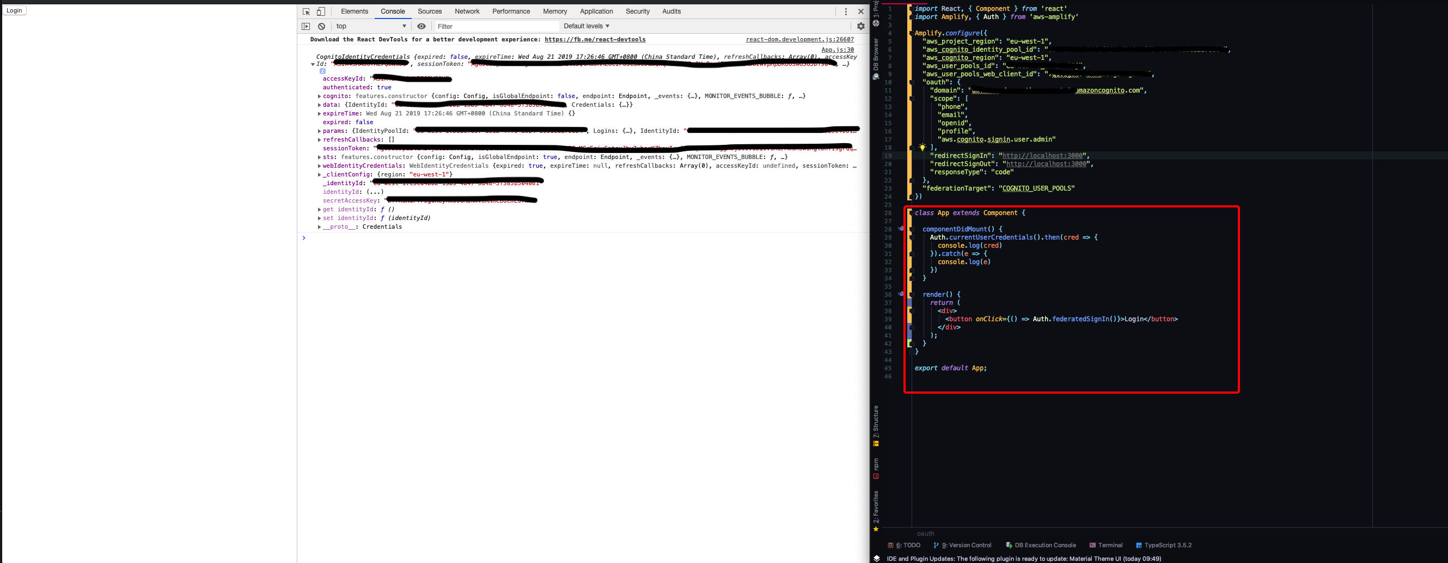Open the top frame context dropdown
The height and width of the screenshot is (563, 1448).
pyautogui.click(x=371, y=26)
